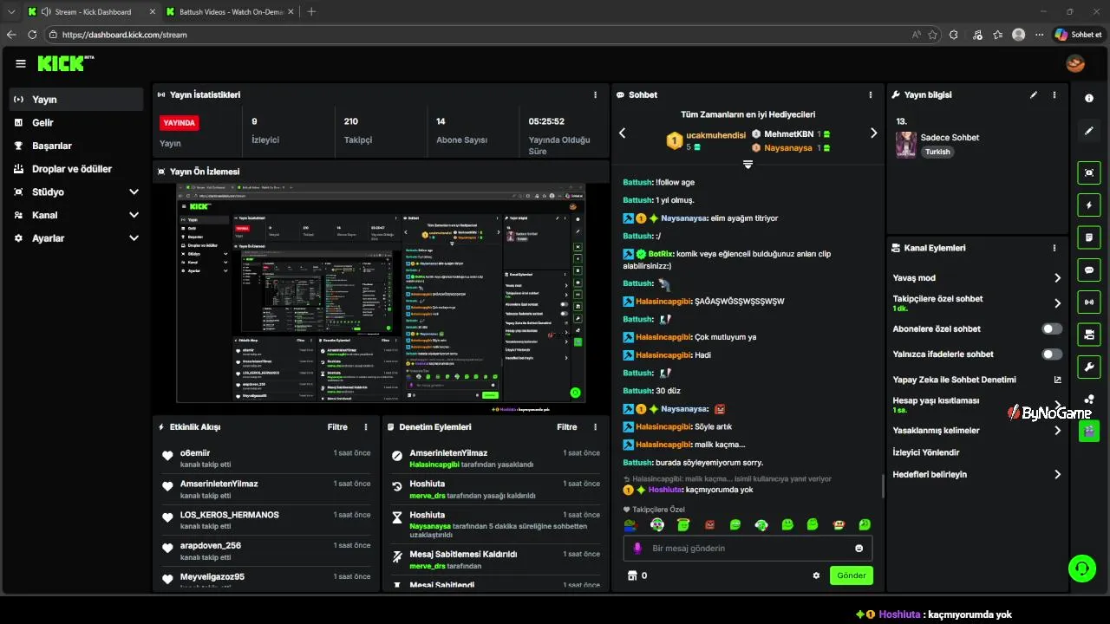Show previous top gifters with left arrow
Image resolution: width=1110 pixels, height=624 pixels.
[622, 133]
